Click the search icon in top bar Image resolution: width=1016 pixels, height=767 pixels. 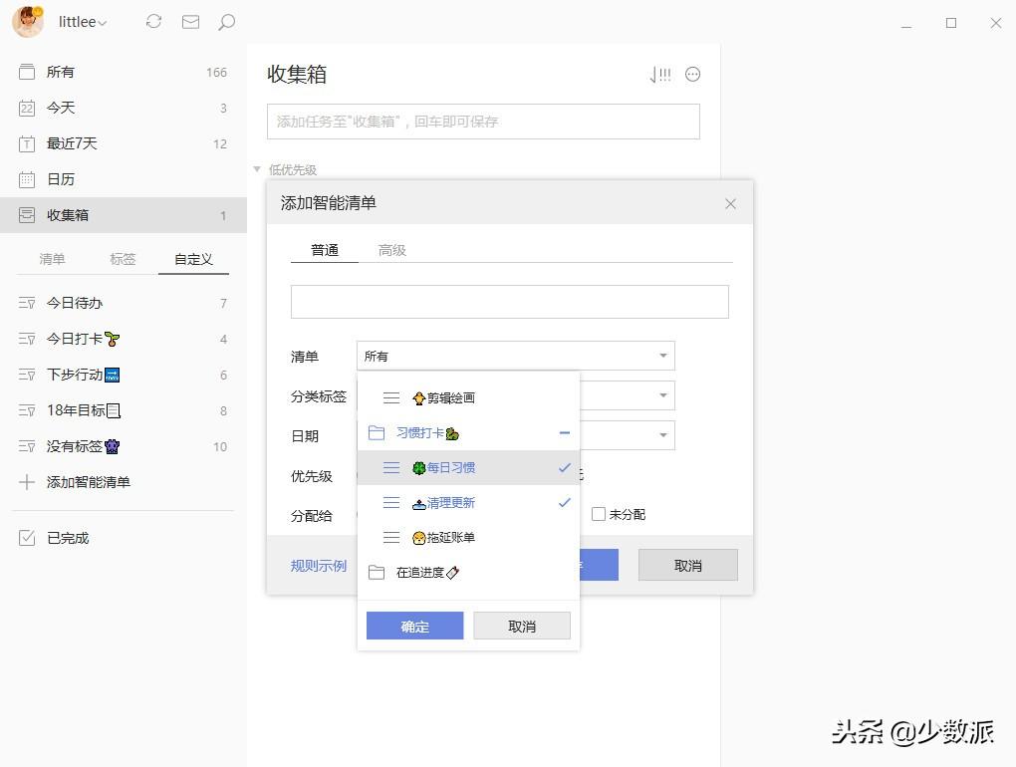coord(226,21)
